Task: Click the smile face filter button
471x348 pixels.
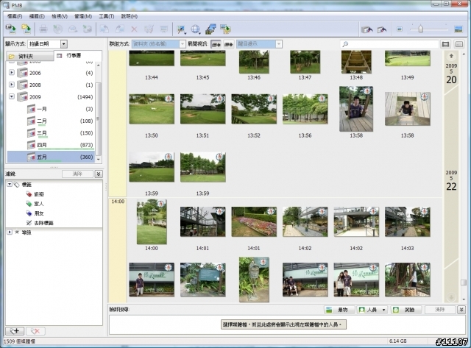Action: pyautogui.click(x=406, y=310)
